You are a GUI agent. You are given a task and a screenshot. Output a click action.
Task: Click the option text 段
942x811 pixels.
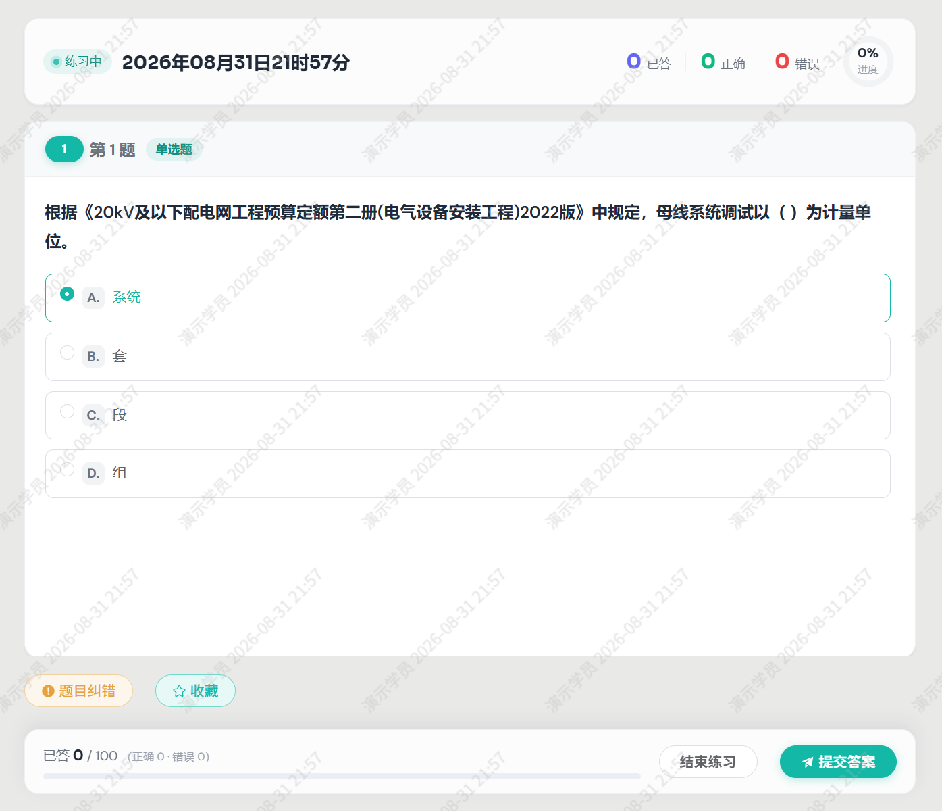tap(120, 415)
